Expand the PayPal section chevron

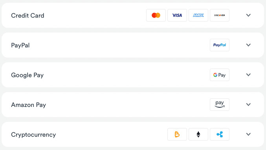(248, 45)
